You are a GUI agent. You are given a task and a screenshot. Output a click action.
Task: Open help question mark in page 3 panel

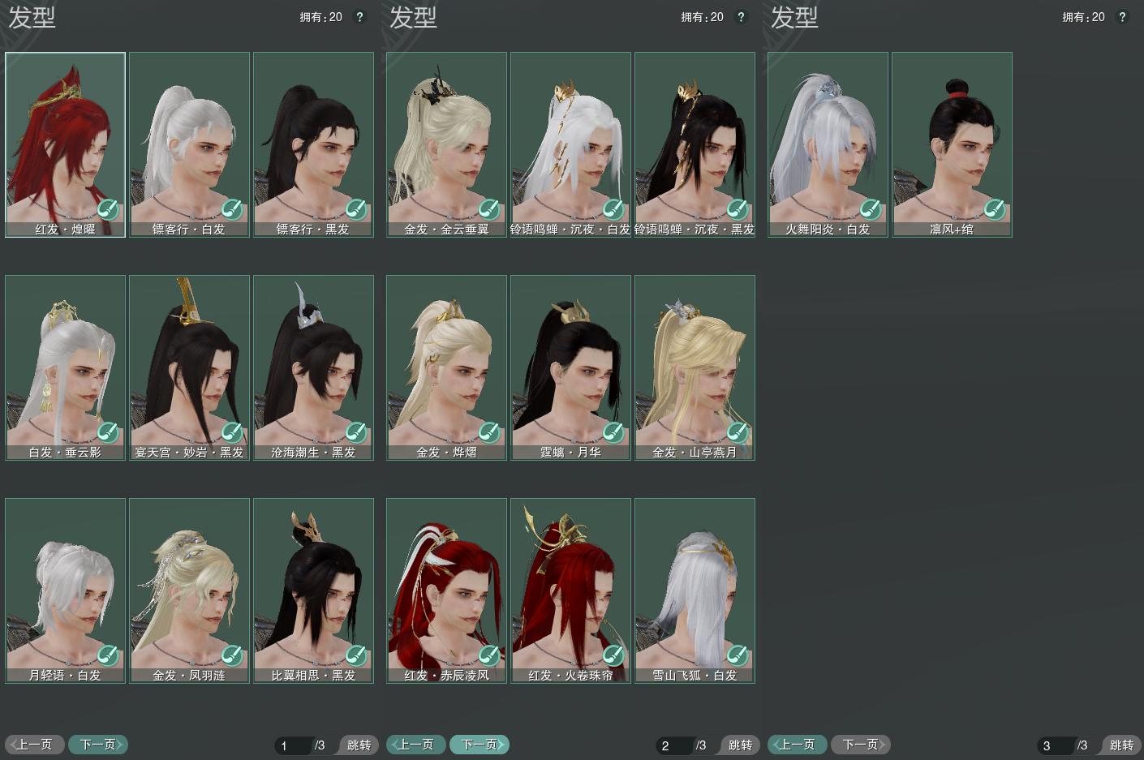pyautogui.click(x=1122, y=17)
